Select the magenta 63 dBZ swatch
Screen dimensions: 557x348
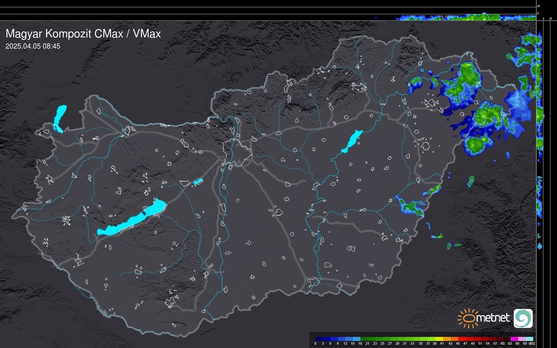514,339
